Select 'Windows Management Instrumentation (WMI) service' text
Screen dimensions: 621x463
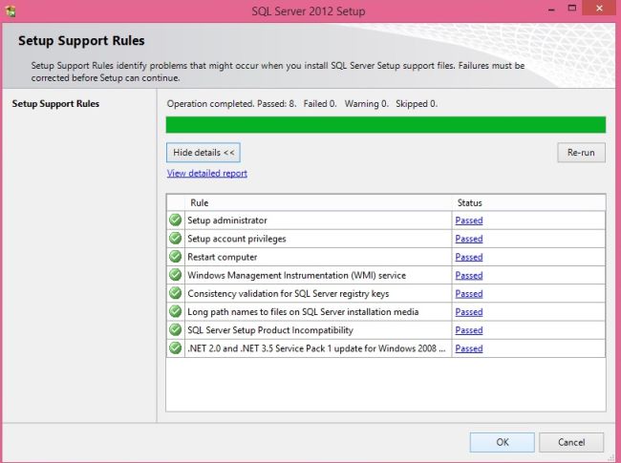point(296,276)
